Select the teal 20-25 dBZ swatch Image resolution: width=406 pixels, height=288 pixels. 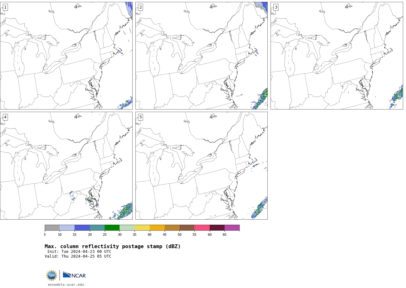(x=97, y=228)
